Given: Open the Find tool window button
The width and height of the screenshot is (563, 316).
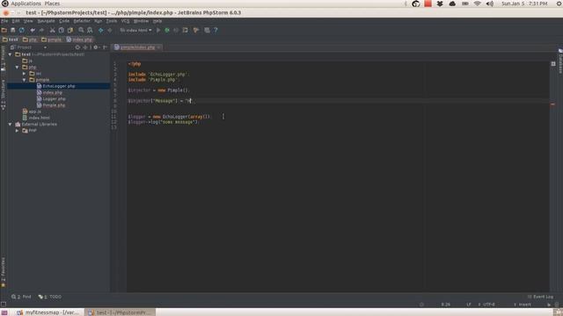Looking at the screenshot, I should tap(21, 297).
